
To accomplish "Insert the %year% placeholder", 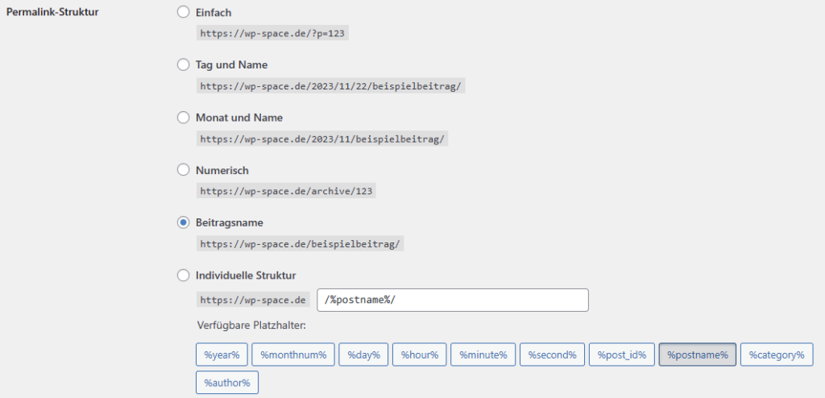I will (x=222, y=354).
